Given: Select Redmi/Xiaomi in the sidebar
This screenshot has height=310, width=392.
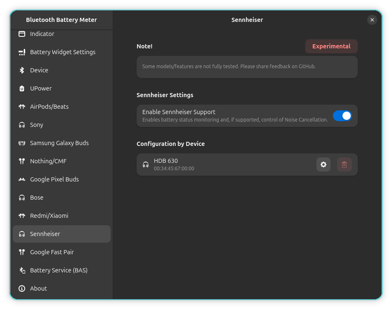Looking at the screenshot, I should [61, 216].
